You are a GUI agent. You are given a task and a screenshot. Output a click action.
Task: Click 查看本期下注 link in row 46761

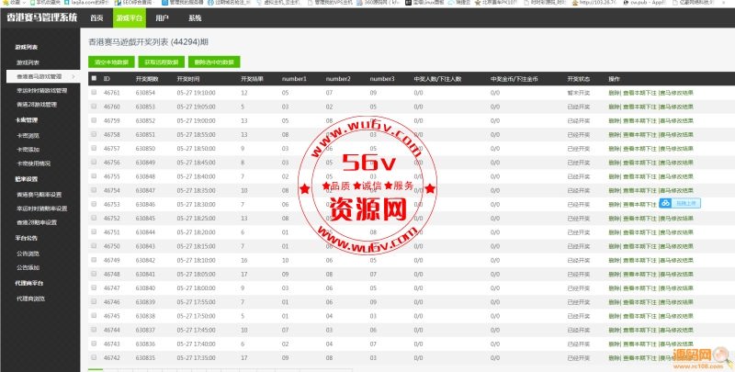pos(639,93)
